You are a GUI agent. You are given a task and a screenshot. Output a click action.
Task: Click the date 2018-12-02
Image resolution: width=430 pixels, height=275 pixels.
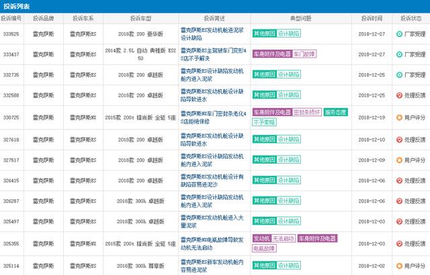point(372,266)
